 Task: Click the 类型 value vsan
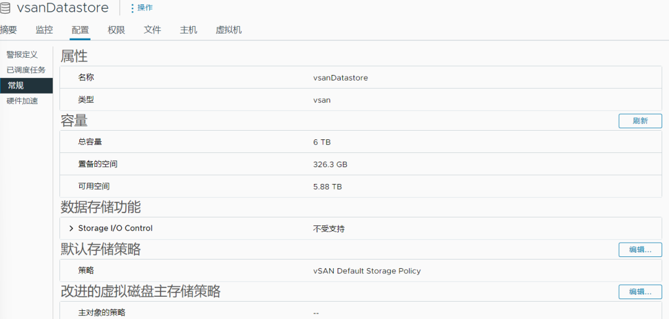tap(321, 100)
